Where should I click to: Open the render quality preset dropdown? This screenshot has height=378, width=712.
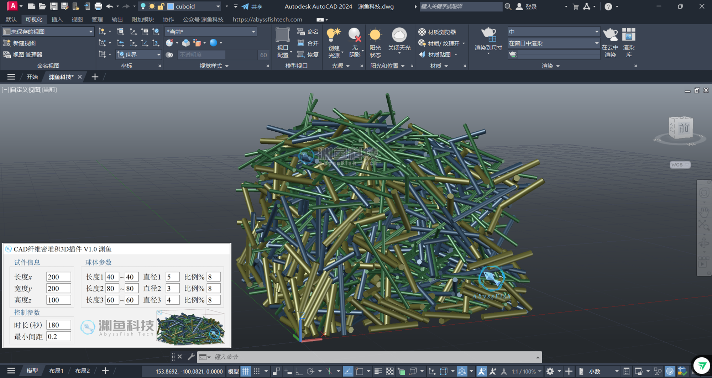point(554,32)
